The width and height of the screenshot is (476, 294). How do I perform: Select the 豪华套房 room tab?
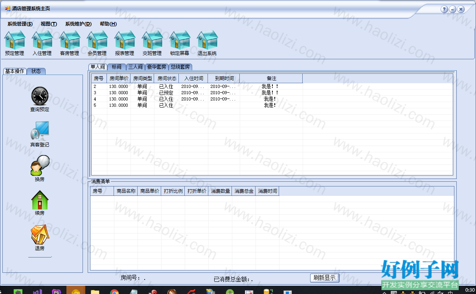click(x=157, y=67)
